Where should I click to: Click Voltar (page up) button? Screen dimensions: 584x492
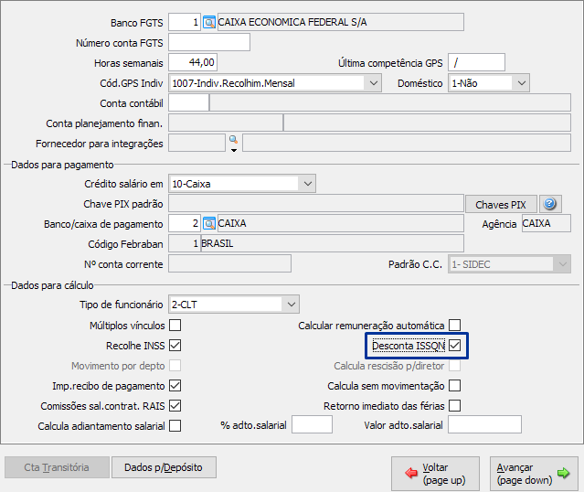pyautogui.click(x=436, y=473)
